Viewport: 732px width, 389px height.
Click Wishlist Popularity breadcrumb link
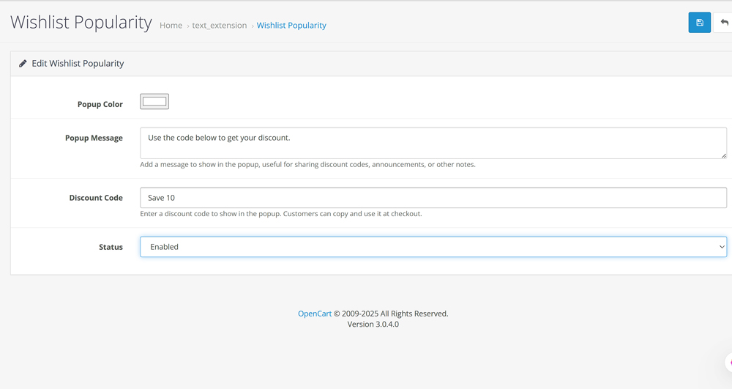(x=291, y=25)
